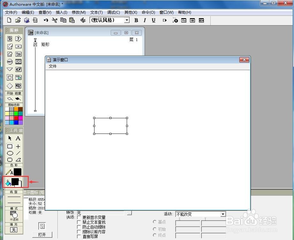Click the paint bucket fill color tool

pyautogui.click(x=8, y=183)
